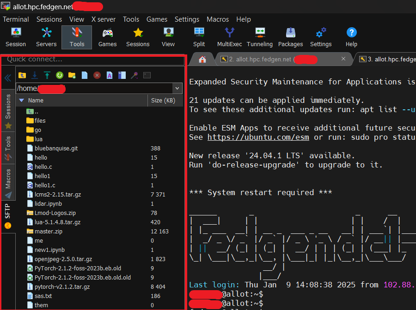Select the go folder
The image size is (416, 310).
coord(34,130)
